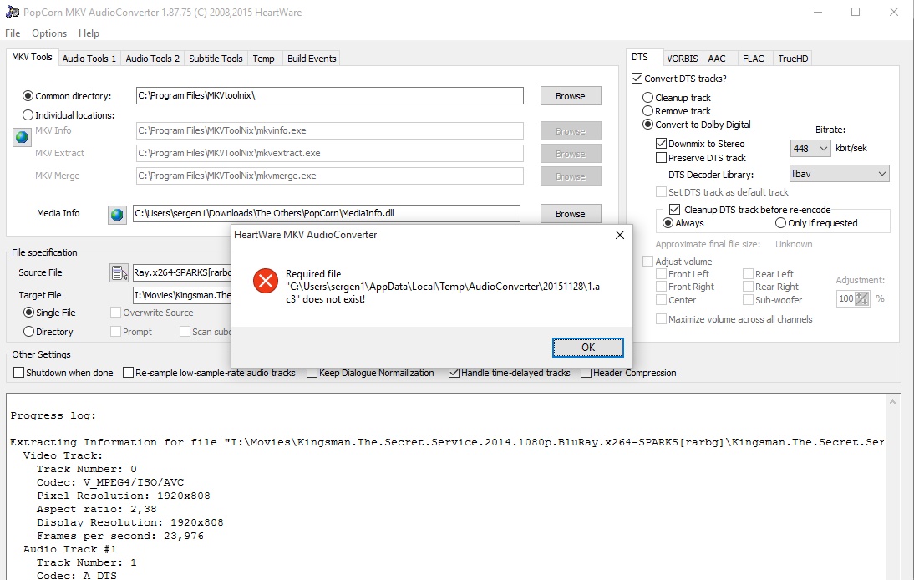Switch to the Audio Tools 2 tab
Image resolution: width=914 pixels, height=580 pixels.
[153, 59]
